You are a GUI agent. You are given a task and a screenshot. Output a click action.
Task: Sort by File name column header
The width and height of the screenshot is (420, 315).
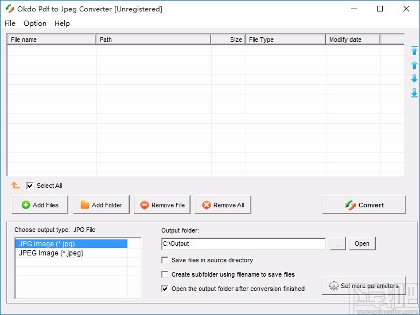click(x=52, y=40)
